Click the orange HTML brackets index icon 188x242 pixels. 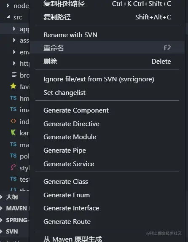[x=13, y=121]
